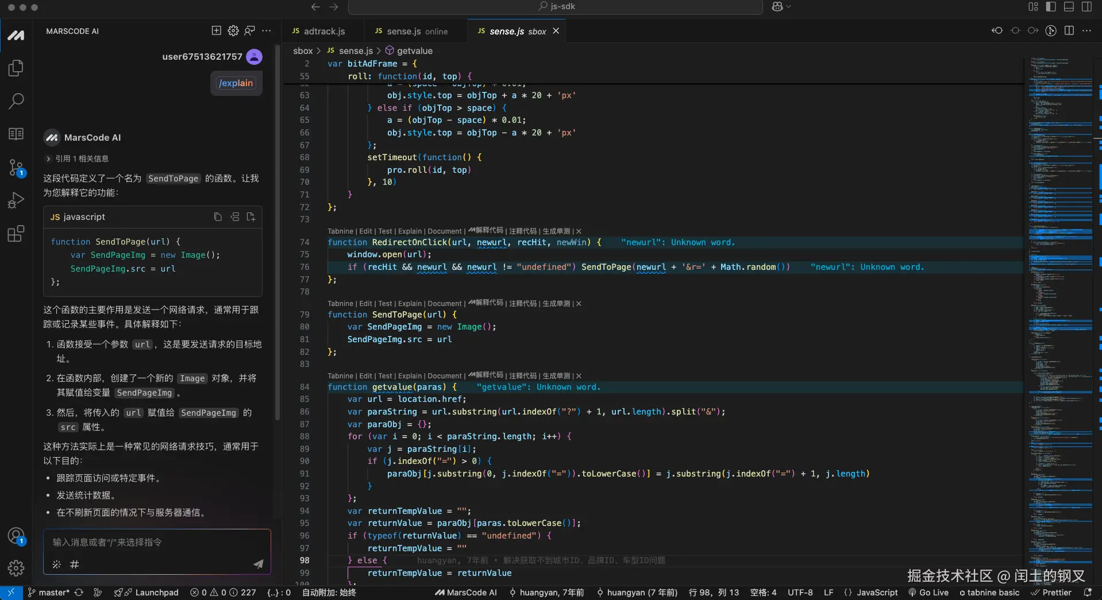Click Explain above SendToPage function

pos(410,304)
